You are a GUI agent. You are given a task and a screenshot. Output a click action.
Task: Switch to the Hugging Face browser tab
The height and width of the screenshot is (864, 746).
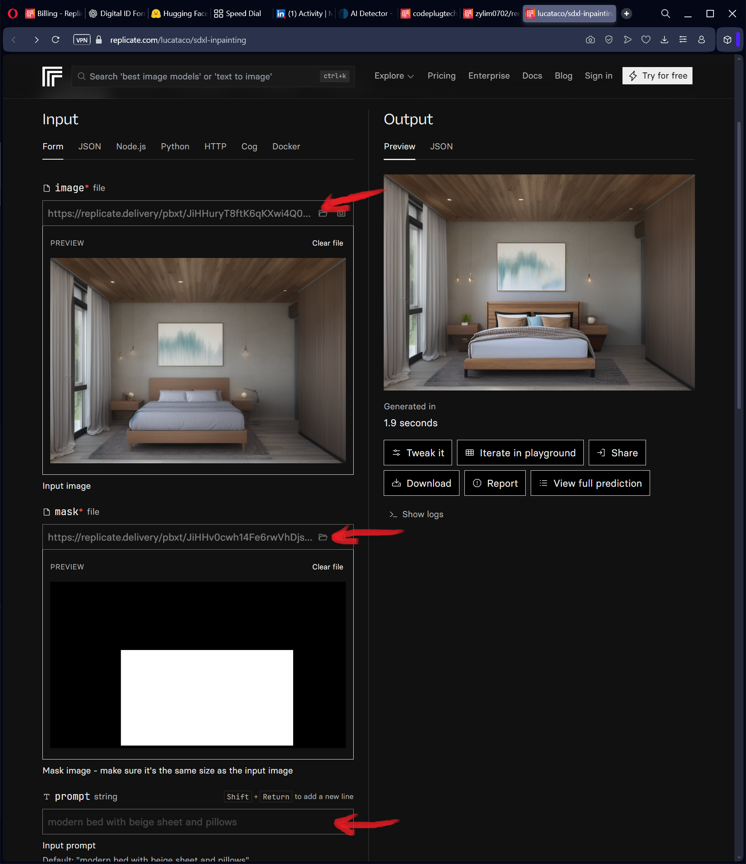point(180,13)
